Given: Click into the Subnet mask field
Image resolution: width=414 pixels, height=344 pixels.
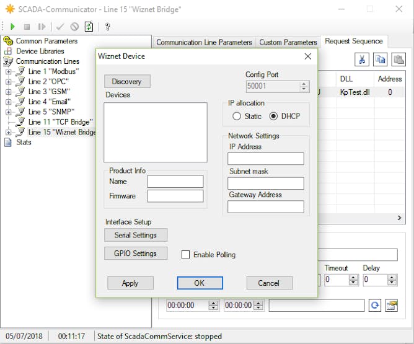Looking at the screenshot, I should click(266, 183).
